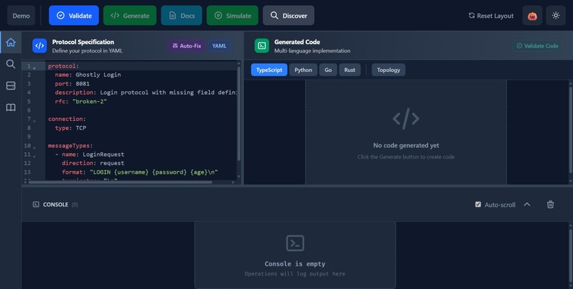Click the code line 'port: 8081'

pos(73,83)
